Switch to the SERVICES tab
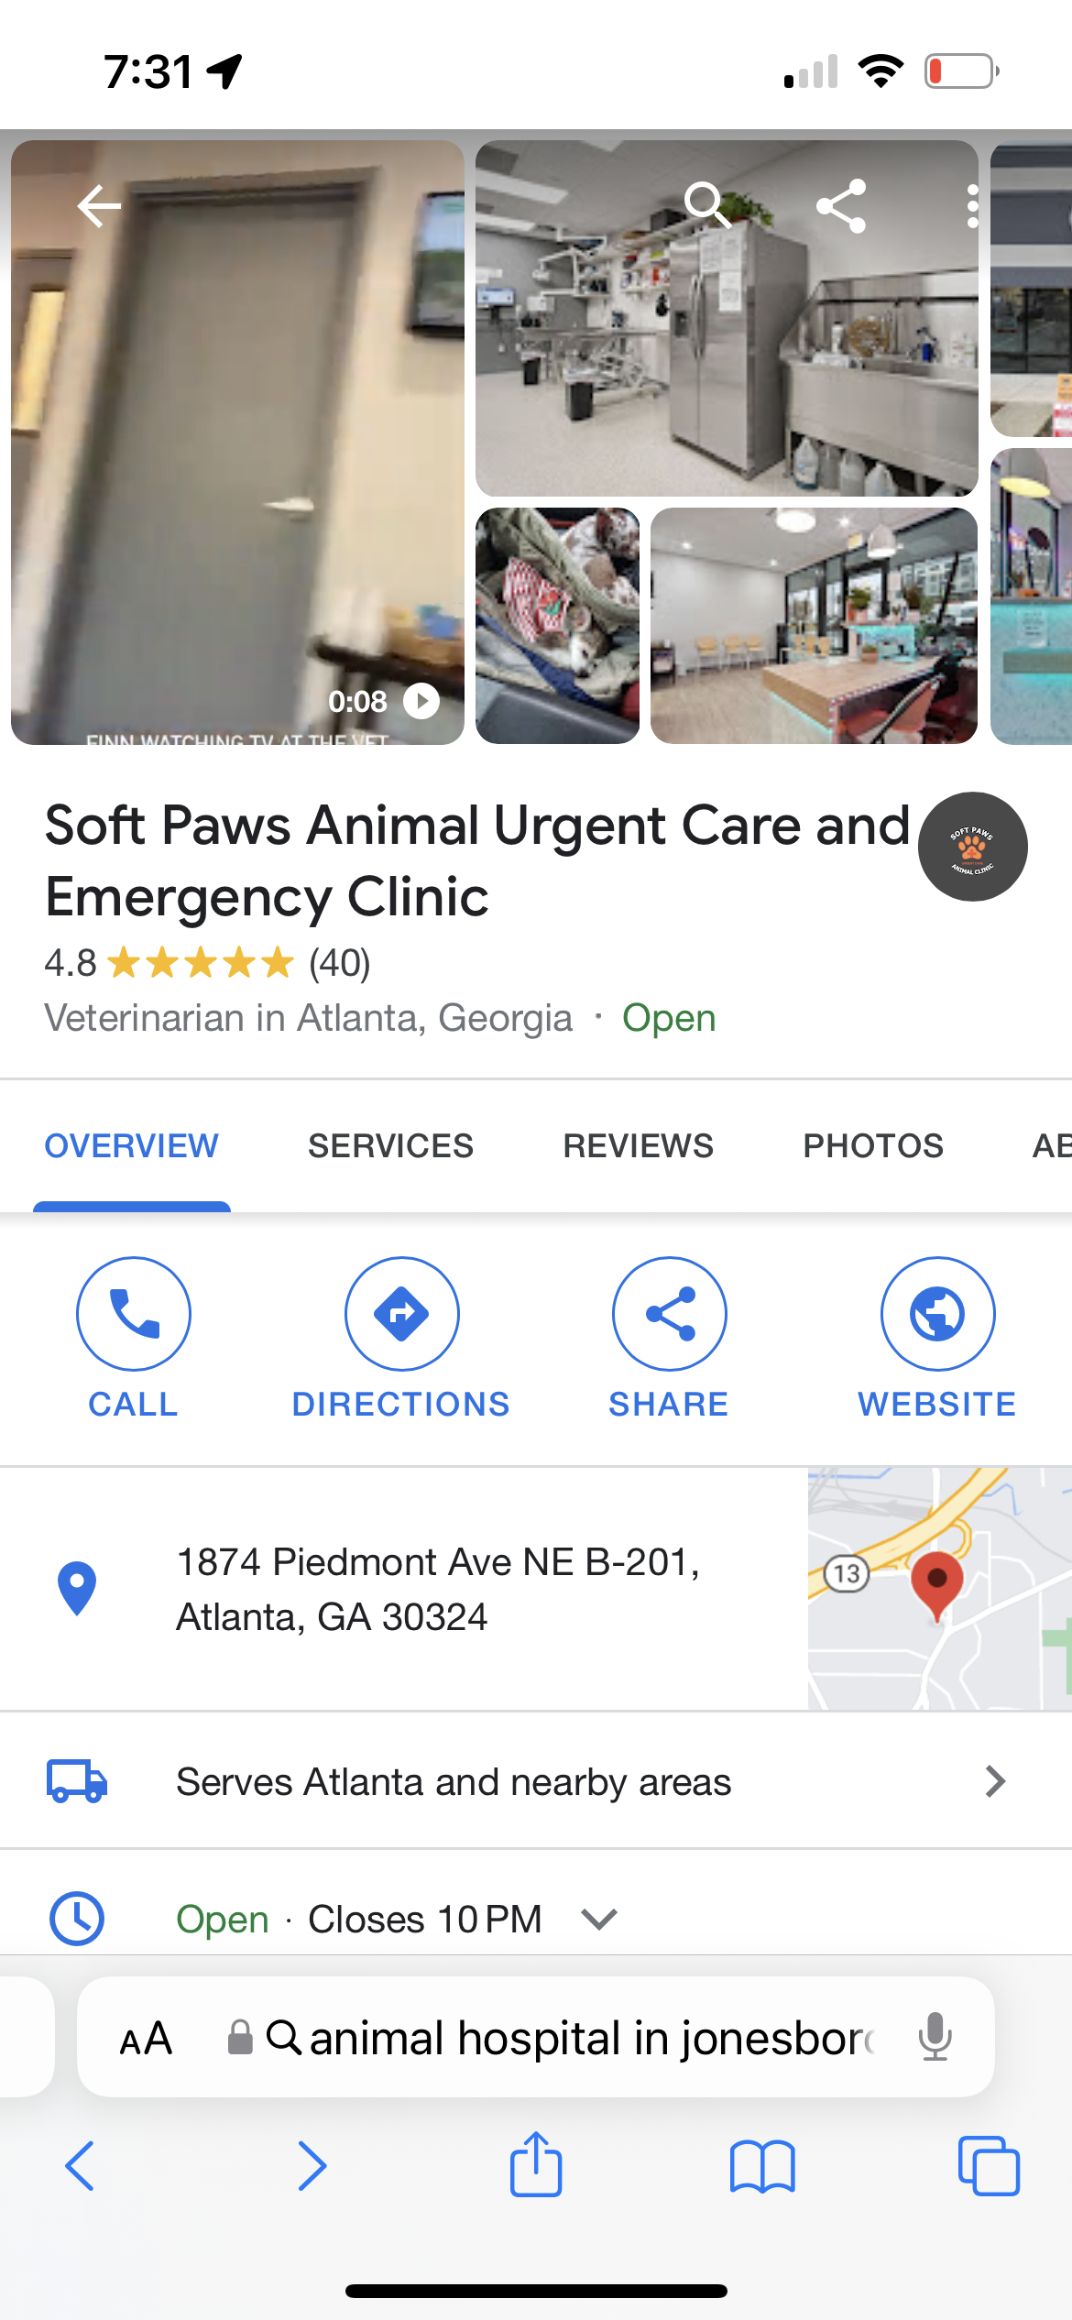This screenshot has width=1072, height=2320. [391, 1145]
